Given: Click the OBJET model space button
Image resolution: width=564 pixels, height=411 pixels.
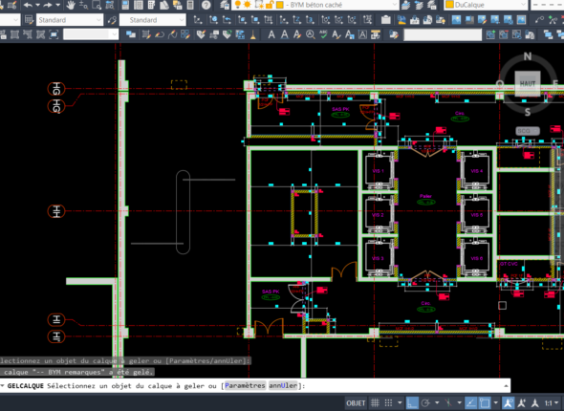Looking at the screenshot, I should click(356, 403).
